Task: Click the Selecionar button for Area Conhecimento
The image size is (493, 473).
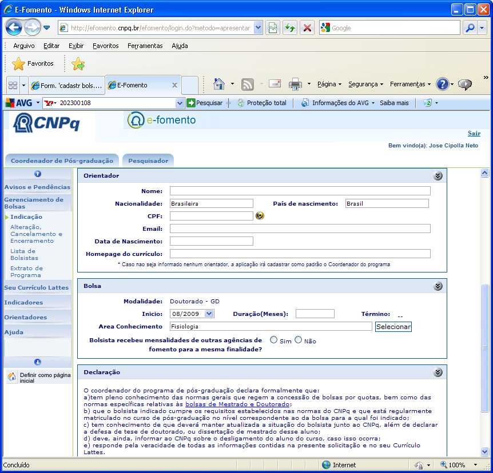Action: point(393,327)
